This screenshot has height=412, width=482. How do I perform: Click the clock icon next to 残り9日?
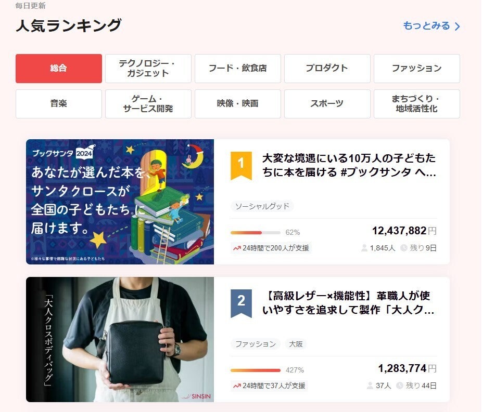(403, 248)
